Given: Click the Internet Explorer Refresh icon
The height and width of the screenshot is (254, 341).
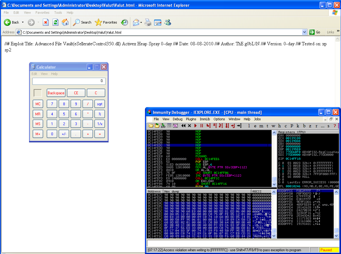Looking at the screenshot, I should [x=55, y=22].
